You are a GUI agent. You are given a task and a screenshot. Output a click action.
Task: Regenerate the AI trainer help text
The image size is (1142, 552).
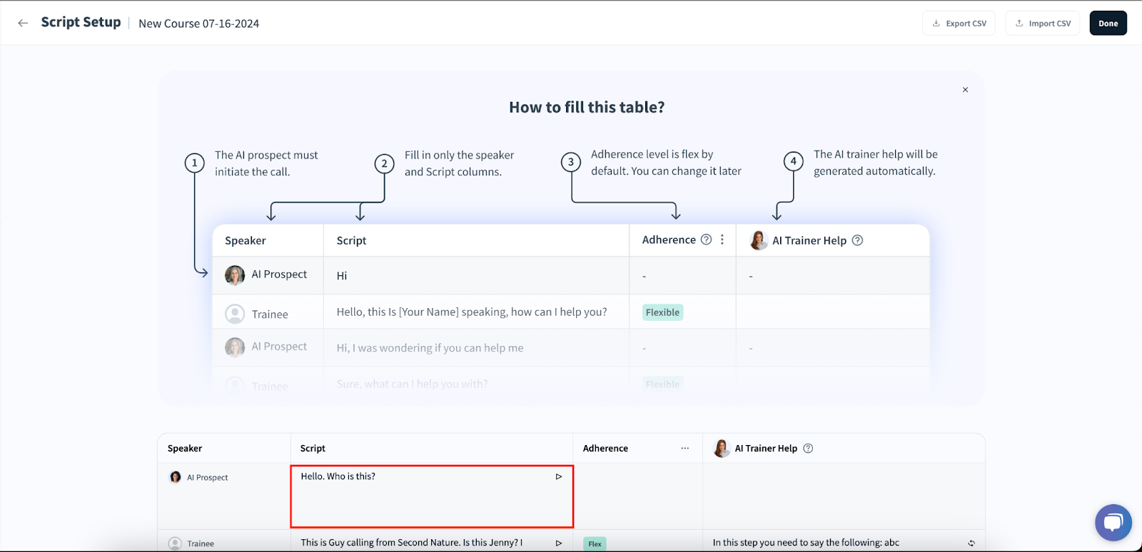point(971,543)
